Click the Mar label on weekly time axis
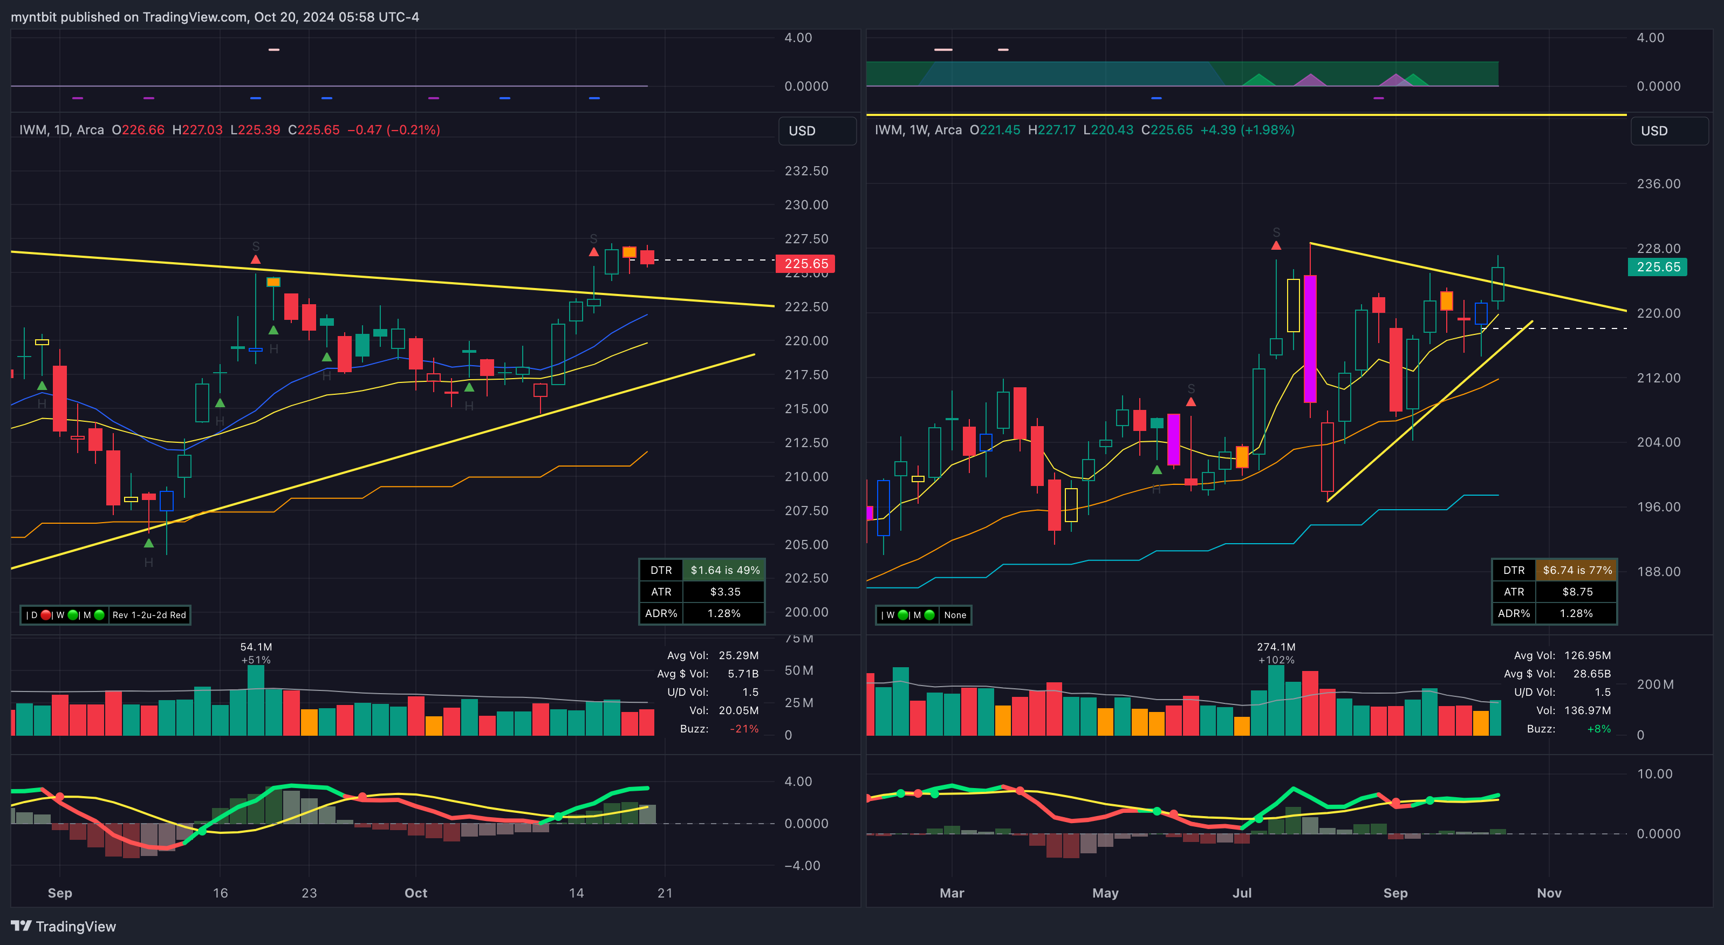 [952, 893]
